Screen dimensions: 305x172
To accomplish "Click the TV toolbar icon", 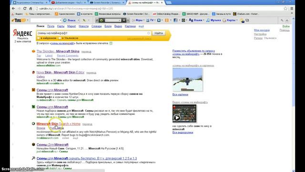I will pos(148,20).
